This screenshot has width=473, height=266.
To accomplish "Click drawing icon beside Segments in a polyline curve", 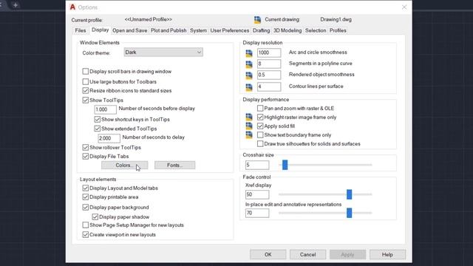I will coord(249,64).
